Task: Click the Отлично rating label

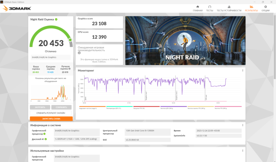Action: point(51,51)
